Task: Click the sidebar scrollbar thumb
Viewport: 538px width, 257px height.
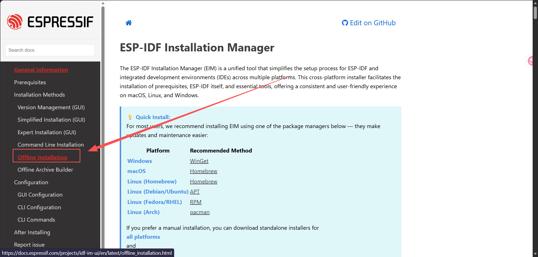Action: (103, 128)
